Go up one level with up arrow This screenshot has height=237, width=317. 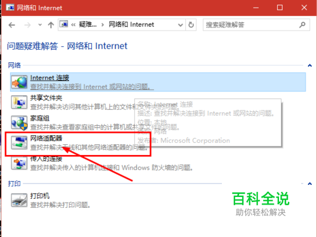coord(51,25)
